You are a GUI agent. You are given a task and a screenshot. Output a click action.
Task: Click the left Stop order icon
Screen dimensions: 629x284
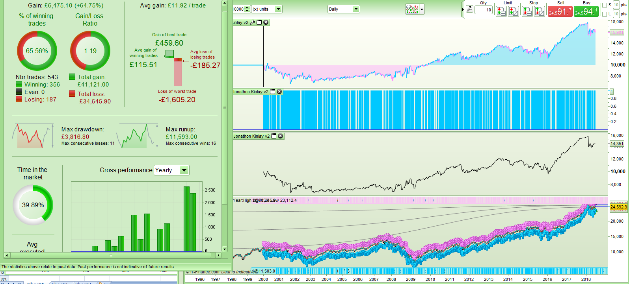click(x=527, y=11)
